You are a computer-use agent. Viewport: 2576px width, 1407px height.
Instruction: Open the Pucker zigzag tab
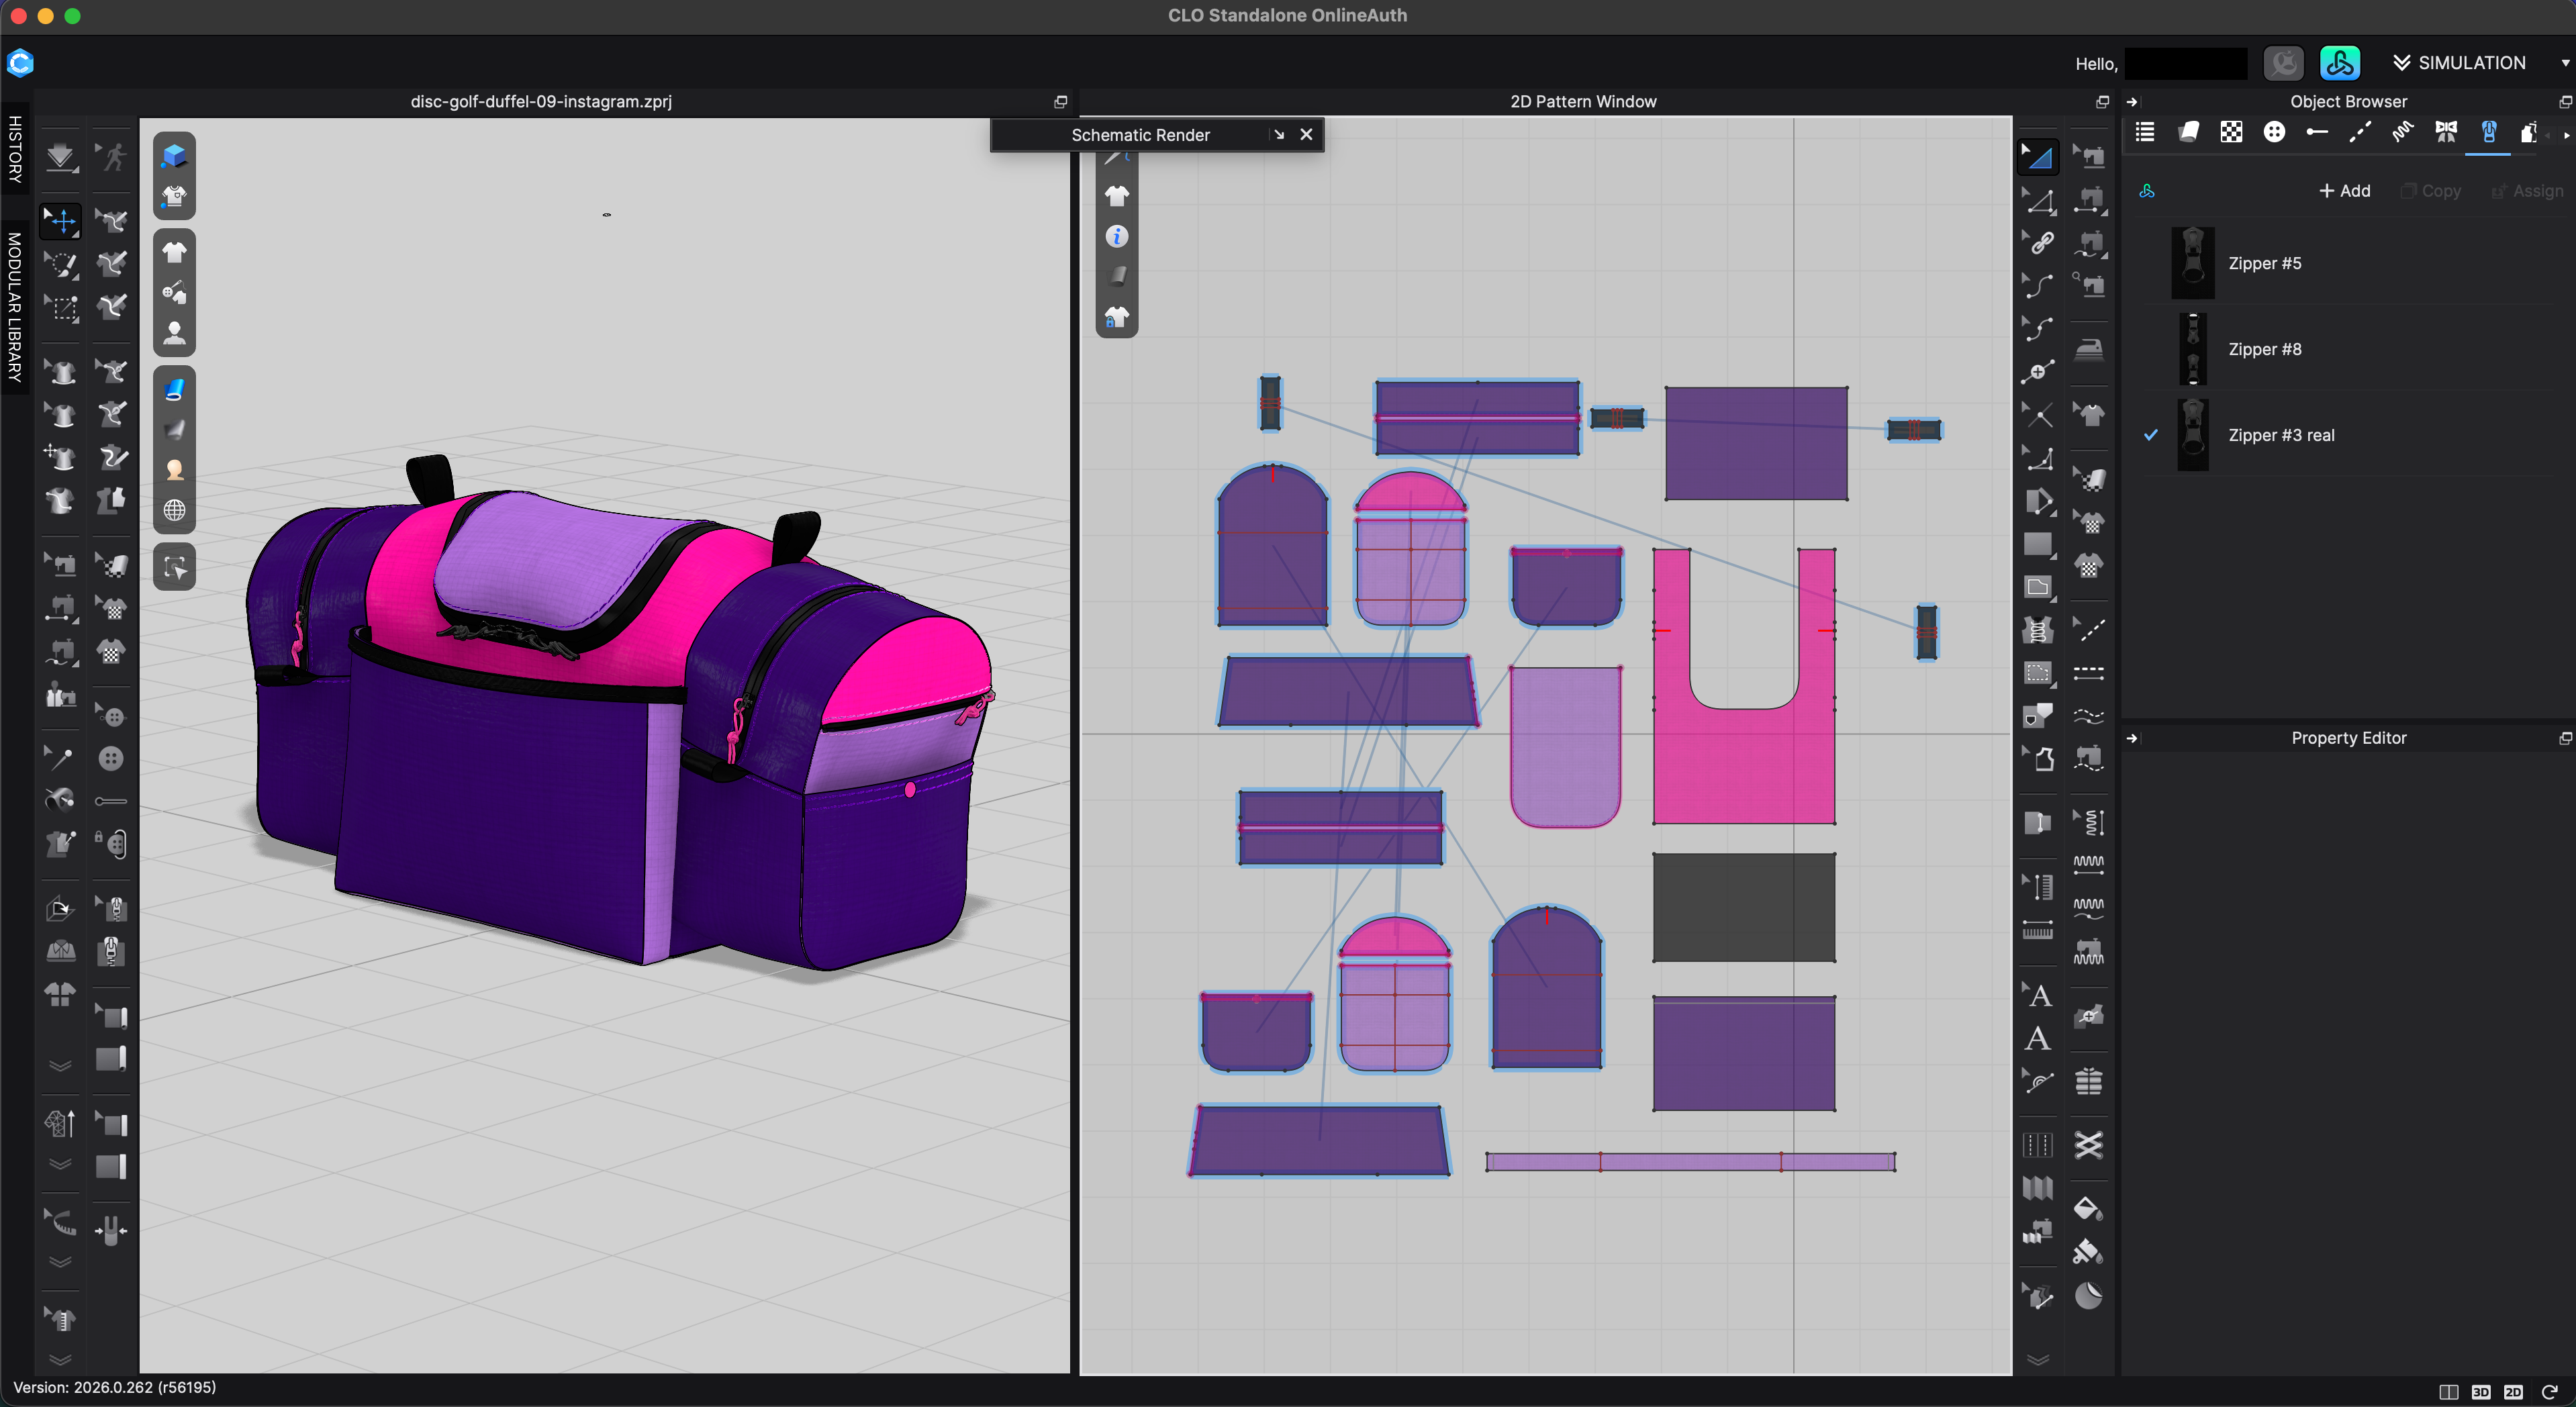click(x=2403, y=132)
